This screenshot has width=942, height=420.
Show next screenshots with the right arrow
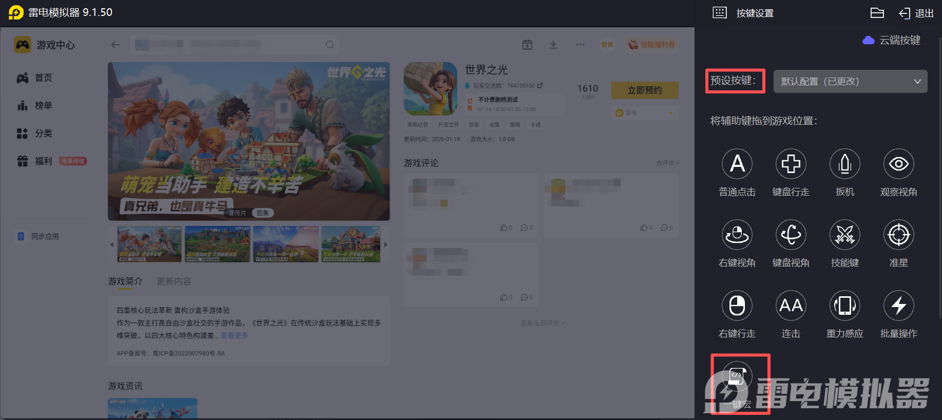coord(386,244)
